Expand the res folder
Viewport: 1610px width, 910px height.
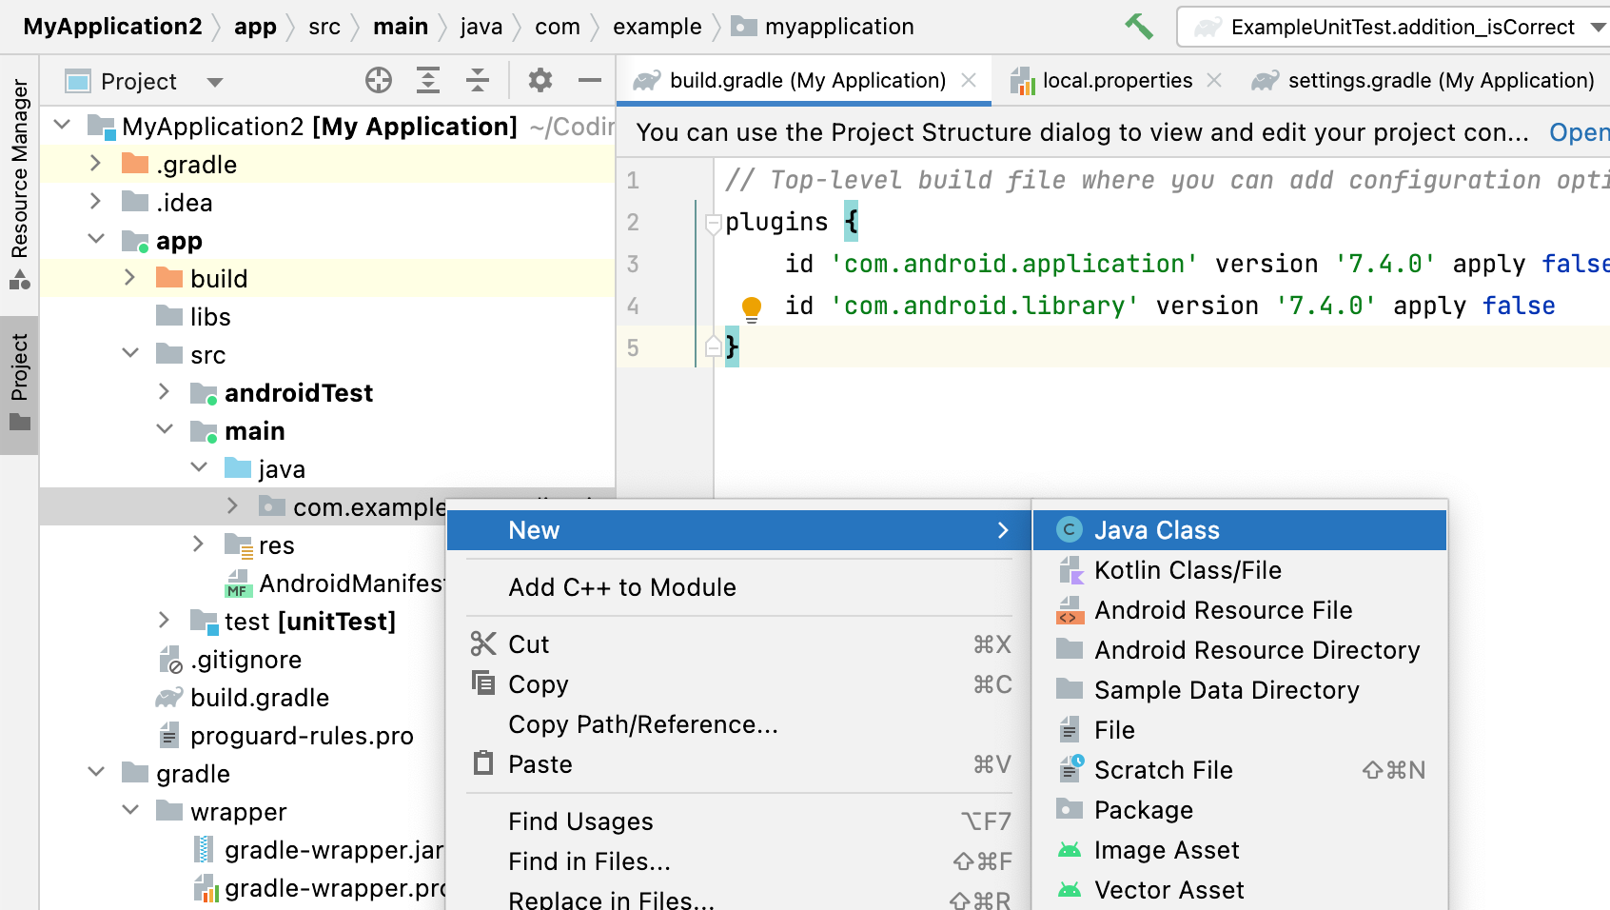pyautogui.click(x=198, y=544)
